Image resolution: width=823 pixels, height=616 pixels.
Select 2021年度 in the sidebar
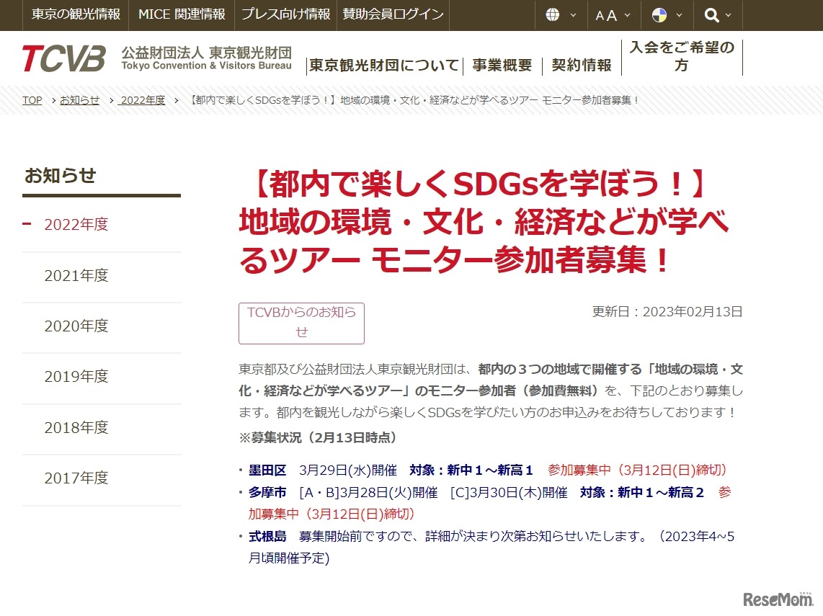[76, 275]
